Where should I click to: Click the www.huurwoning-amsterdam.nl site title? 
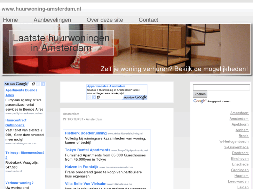41,9
